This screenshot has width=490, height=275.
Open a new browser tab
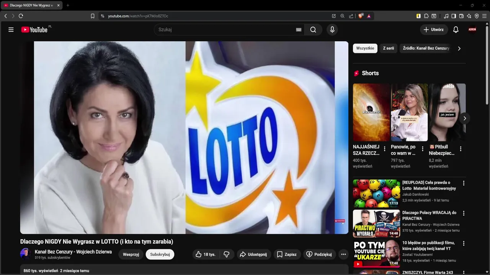click(x=68, y=5)
